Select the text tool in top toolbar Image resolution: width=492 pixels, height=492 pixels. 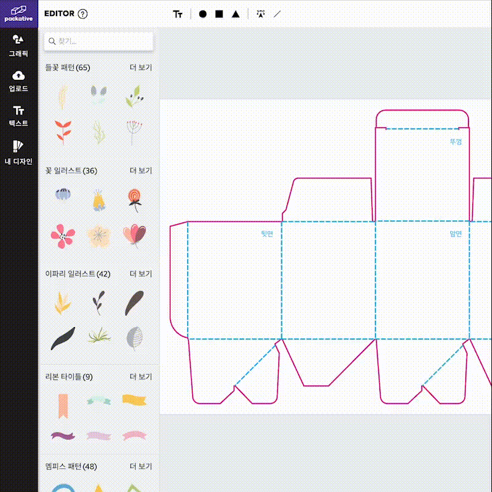click(x=178, y=14)
